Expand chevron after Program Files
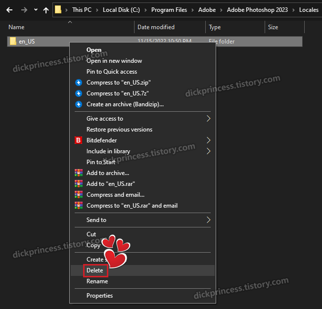 pyautogui.click(x=192, y=10)
